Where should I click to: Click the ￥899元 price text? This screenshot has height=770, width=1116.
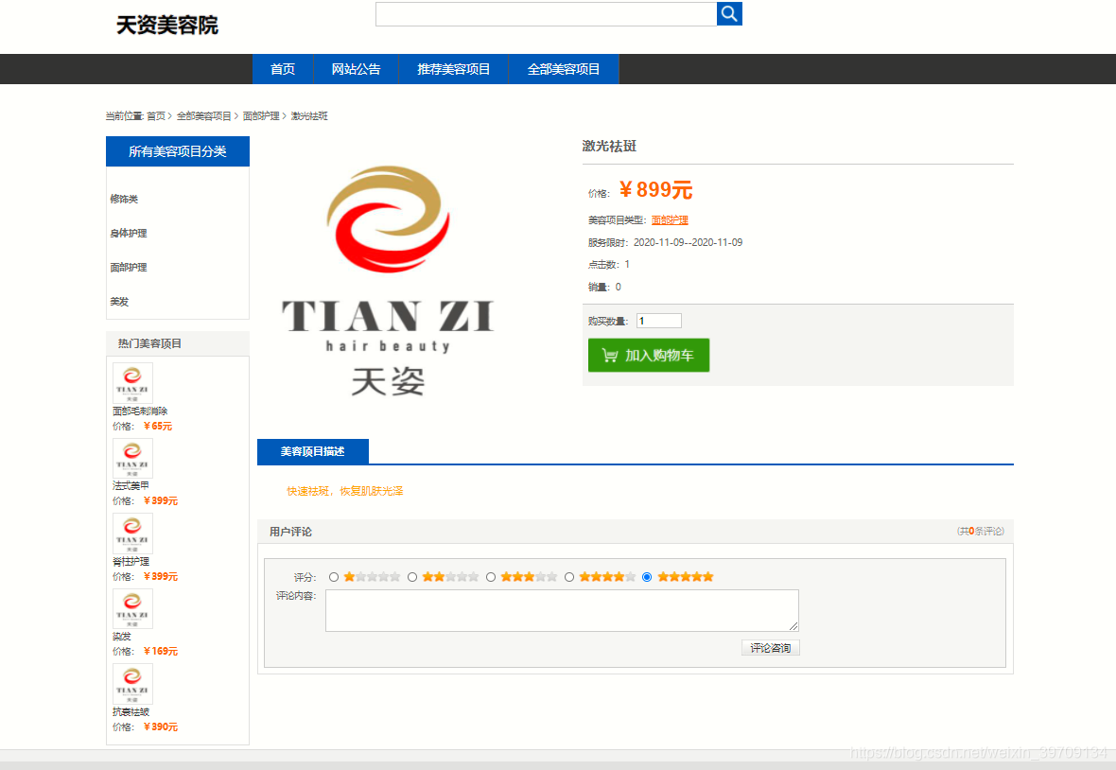coord(655,190)
